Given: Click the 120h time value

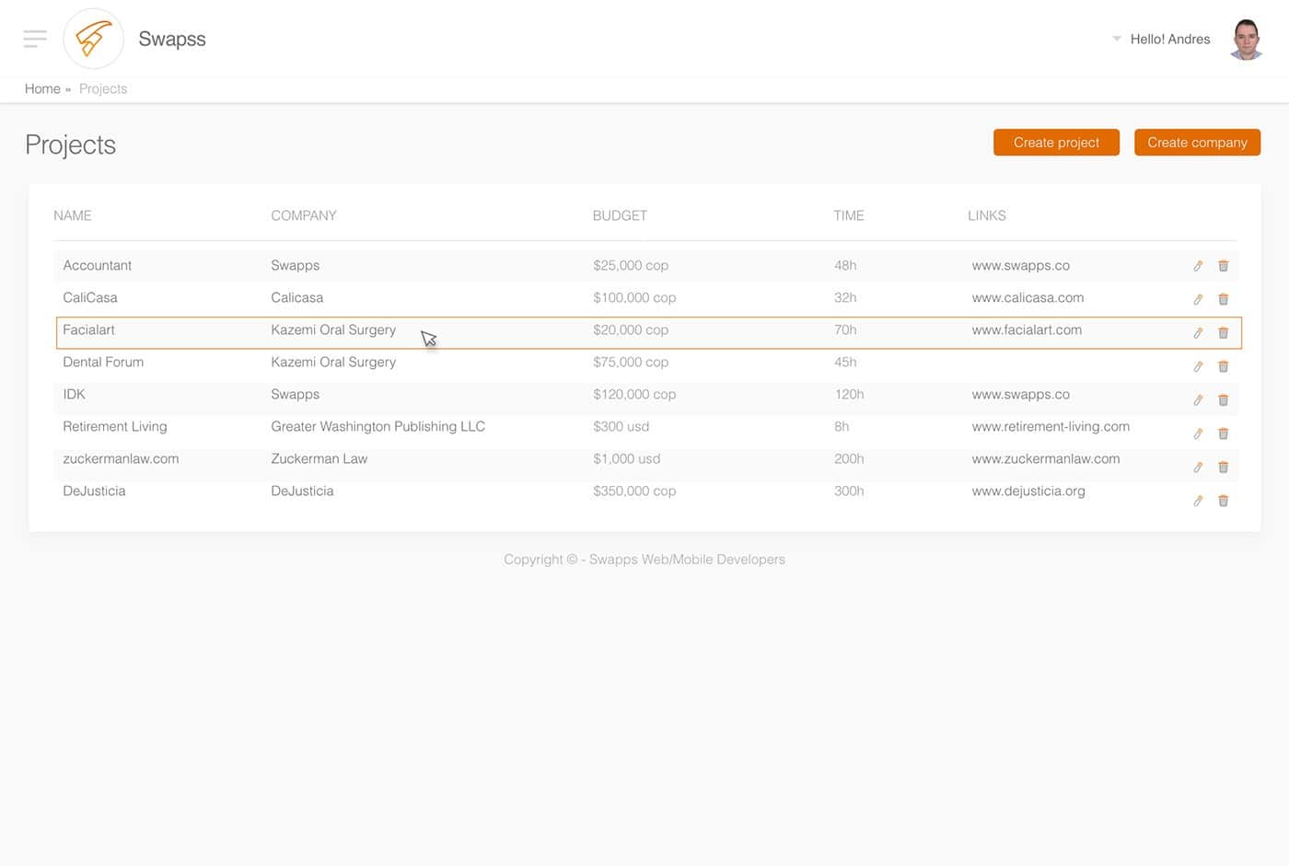Looking at the screenshot, I should click(849, 394).
